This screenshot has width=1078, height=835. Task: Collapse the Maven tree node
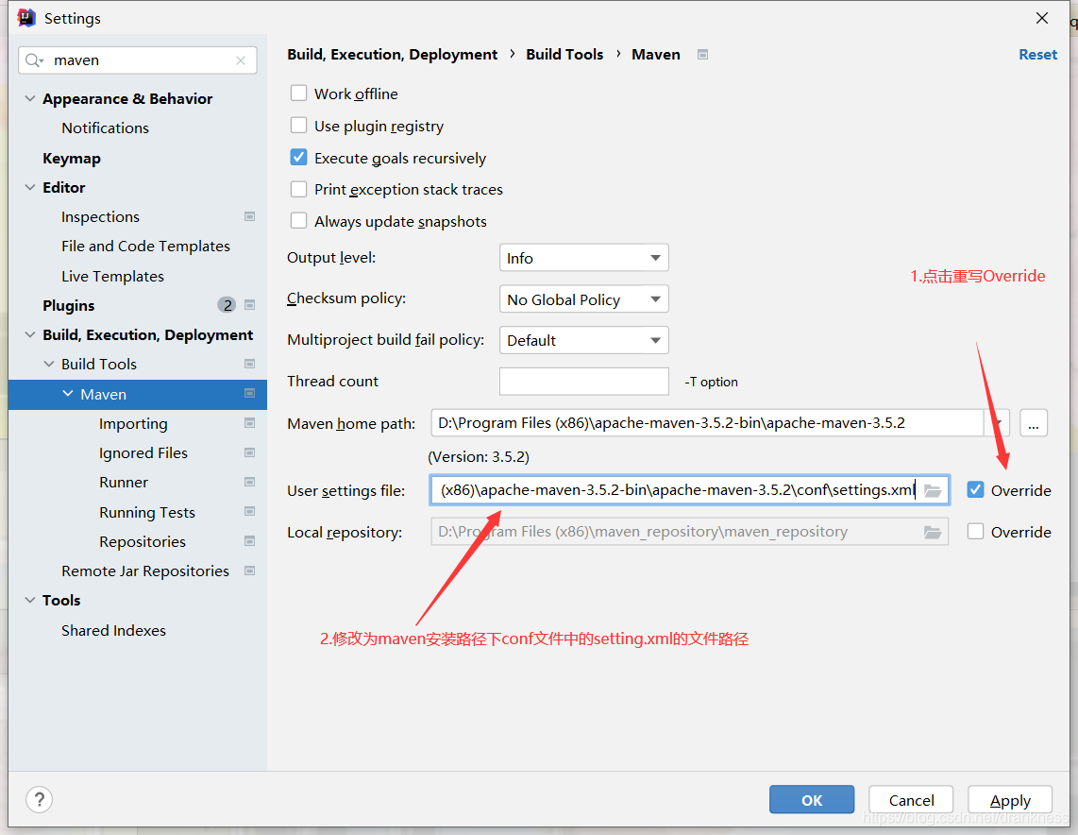67,394
